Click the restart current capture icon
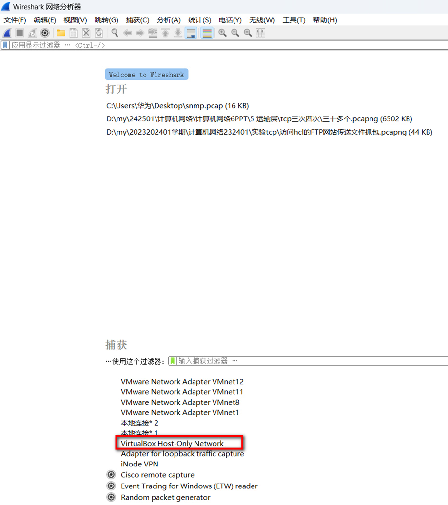This screenshot has width=448, height=505. [x=32, y=33]
